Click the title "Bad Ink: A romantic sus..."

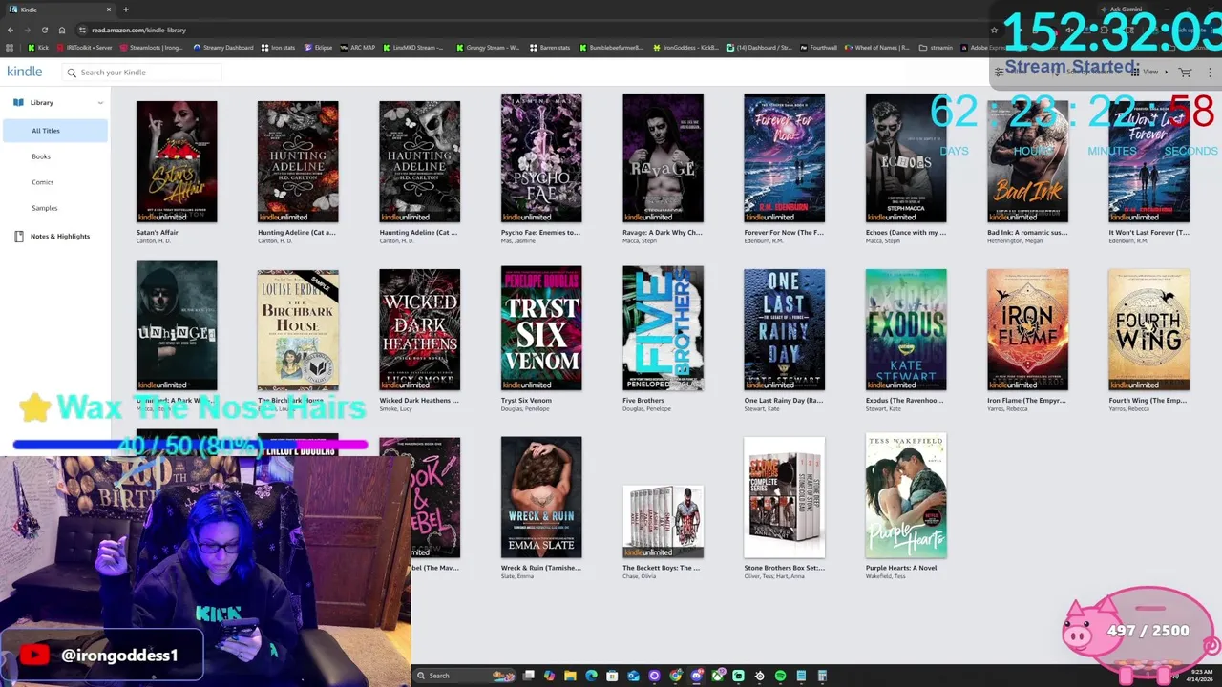[1027, 232]
